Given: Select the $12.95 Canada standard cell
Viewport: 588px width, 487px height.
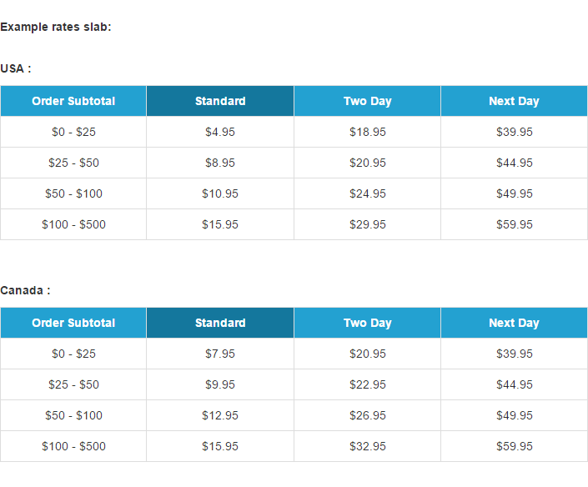Looking at the screenshot, I should click(x=220, y=415).
